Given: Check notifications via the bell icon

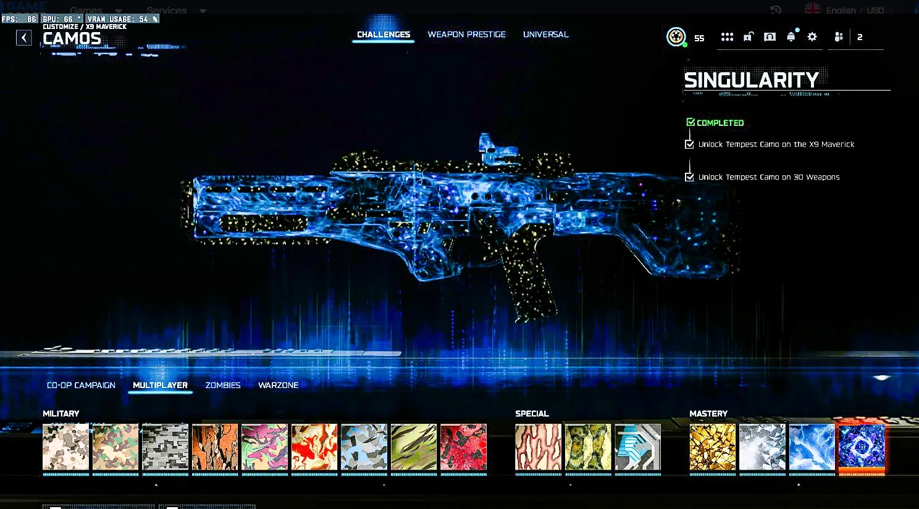Looking at the screenshot, I should coord(791,36).
